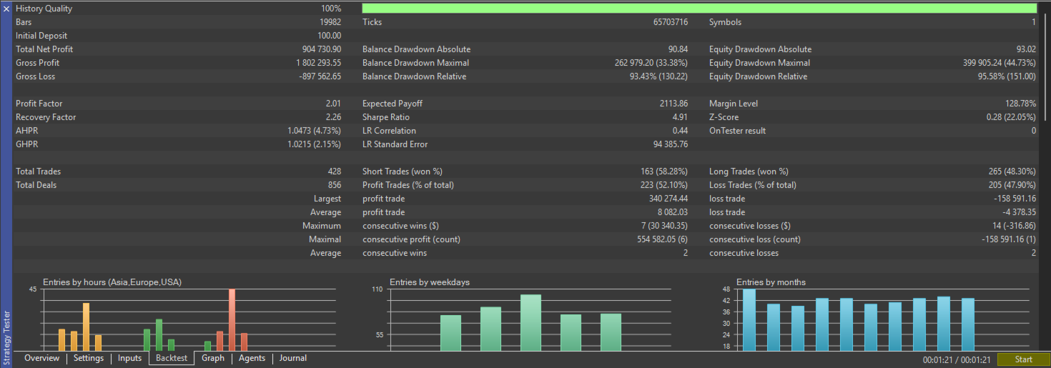Screen dimensions: 1051x368
Task: View the Journal tab
Action: coord(293,359)
